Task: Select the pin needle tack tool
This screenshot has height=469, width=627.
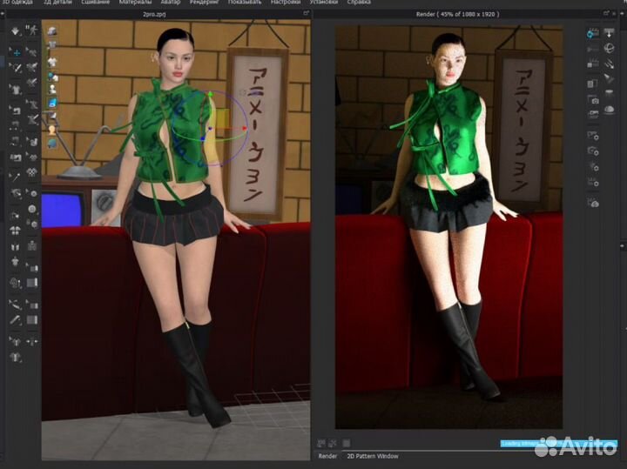Action: coord(15,176)
